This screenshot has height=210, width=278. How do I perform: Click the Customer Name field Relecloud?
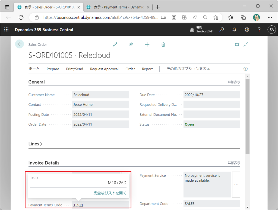(x=100, y=95)
